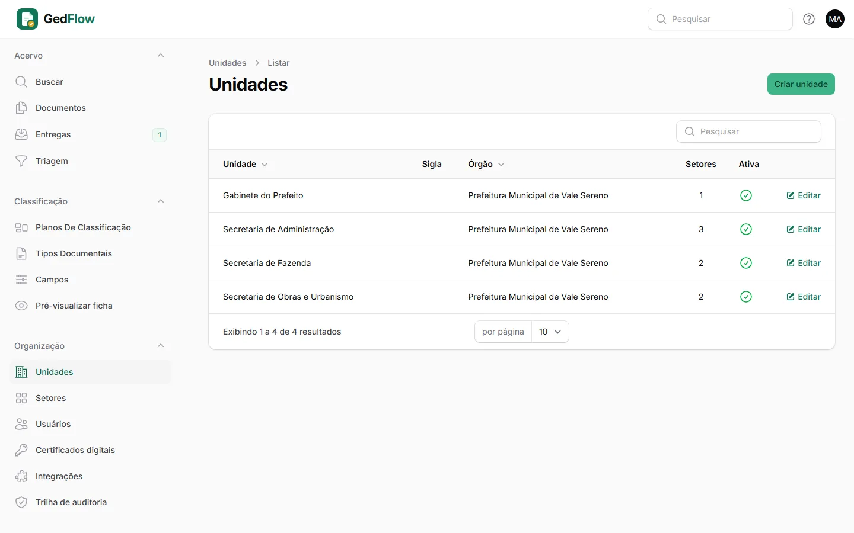Focus the global Pesquisar field in header

[720, 19]
